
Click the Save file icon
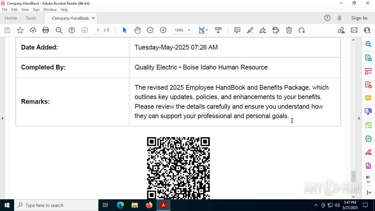pos(7,30)
